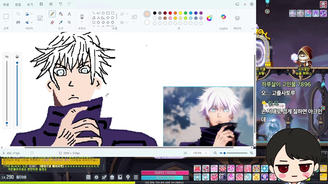This screenshot has height=184, width=328.
Task: Select the Eraser tool
Action: pyautogui.click(x=52, y=22)
